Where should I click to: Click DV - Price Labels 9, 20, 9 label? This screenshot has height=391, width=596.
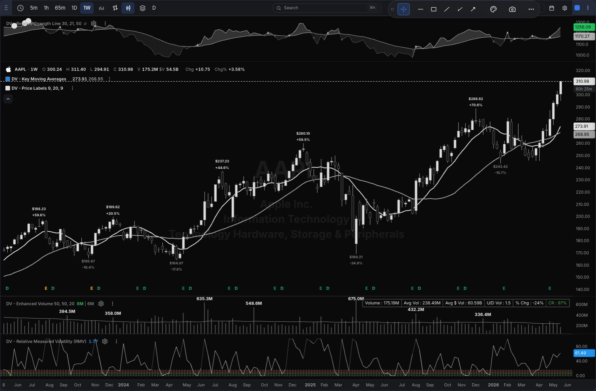(37, 88)
